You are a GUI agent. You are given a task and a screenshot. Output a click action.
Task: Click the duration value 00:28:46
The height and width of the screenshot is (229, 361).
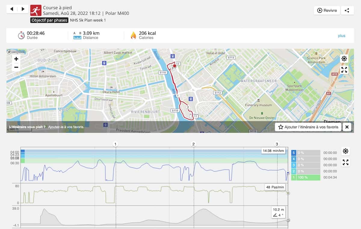point(36,33)
